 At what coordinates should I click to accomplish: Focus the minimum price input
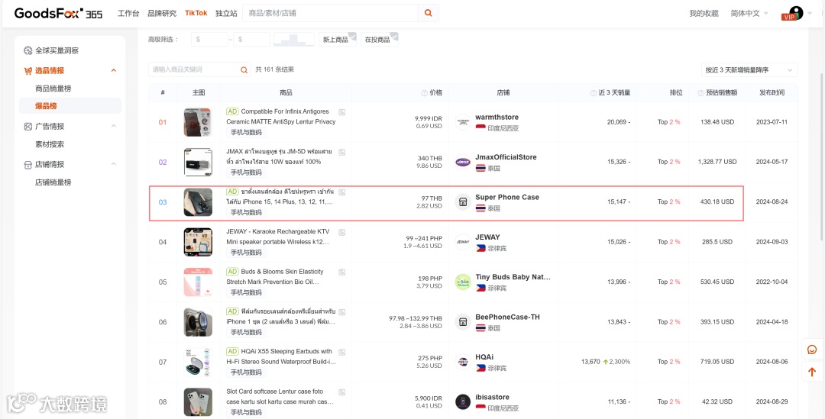coord(209,40)
